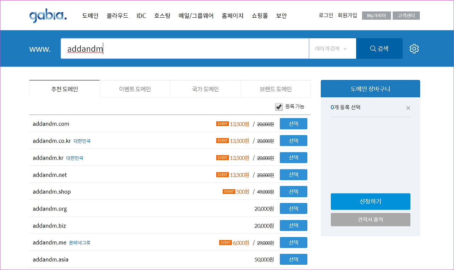Click the 견적서 출력 button
The width and height of the screenshot is (454, 270).
click(370, 219)
